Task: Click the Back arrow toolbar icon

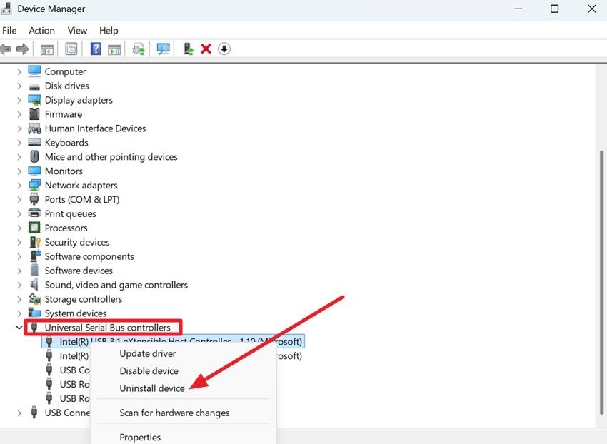Action: [6, 49]
